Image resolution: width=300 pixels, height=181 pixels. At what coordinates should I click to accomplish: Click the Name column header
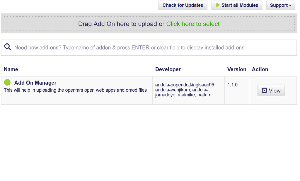(11, 69)
